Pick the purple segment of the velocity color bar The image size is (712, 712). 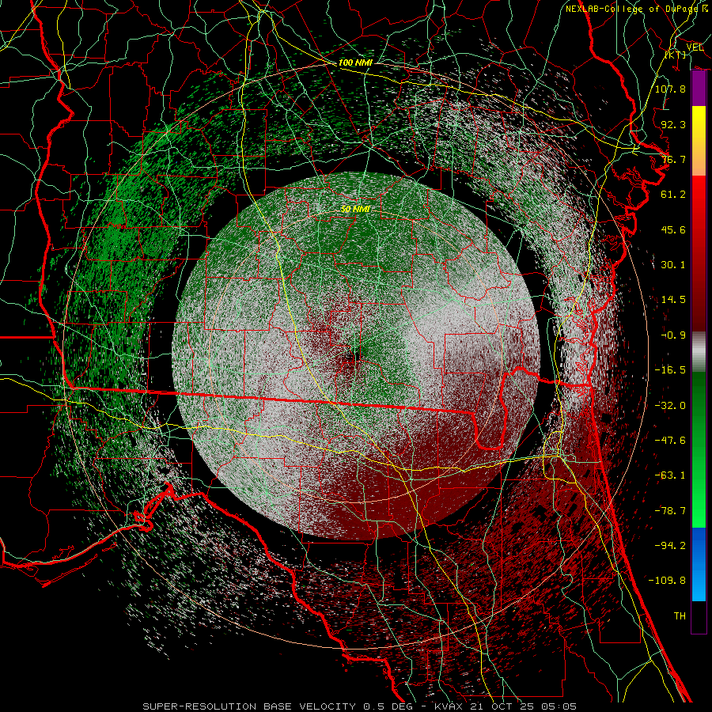(x=699, y=89)
